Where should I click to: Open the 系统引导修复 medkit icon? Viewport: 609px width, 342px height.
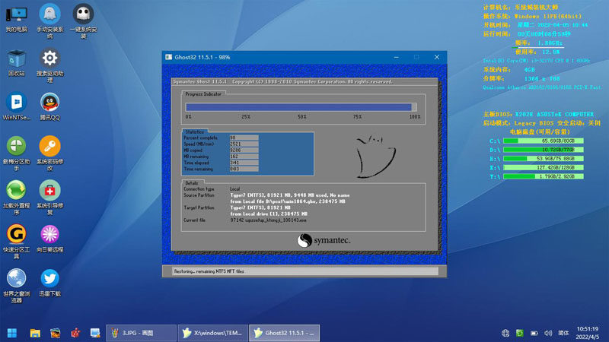point(49,198)
